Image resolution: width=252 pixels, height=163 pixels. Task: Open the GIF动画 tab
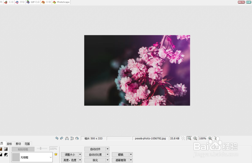click(x=33, y=2)
